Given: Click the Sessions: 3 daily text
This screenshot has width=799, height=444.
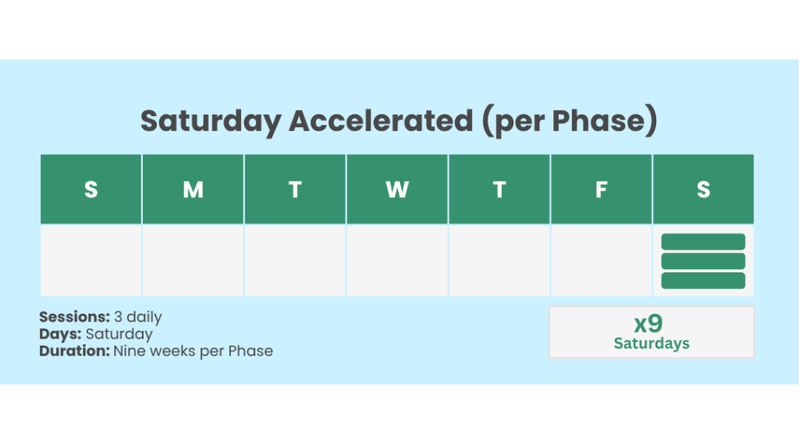Looking at the screenshot, I should [101, 317].
